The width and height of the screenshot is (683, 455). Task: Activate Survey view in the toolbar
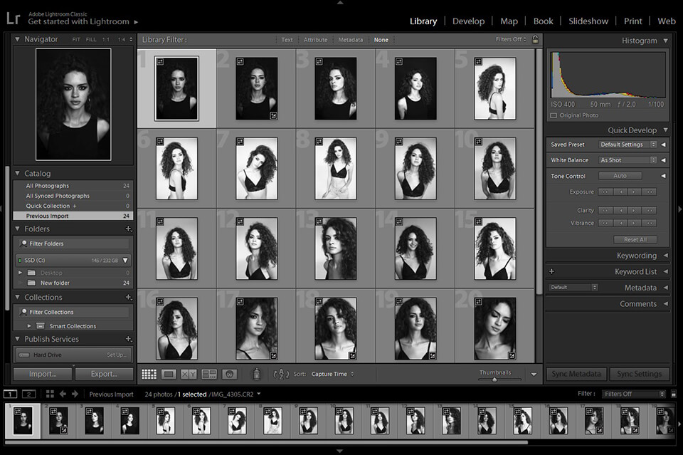(208, 374)
